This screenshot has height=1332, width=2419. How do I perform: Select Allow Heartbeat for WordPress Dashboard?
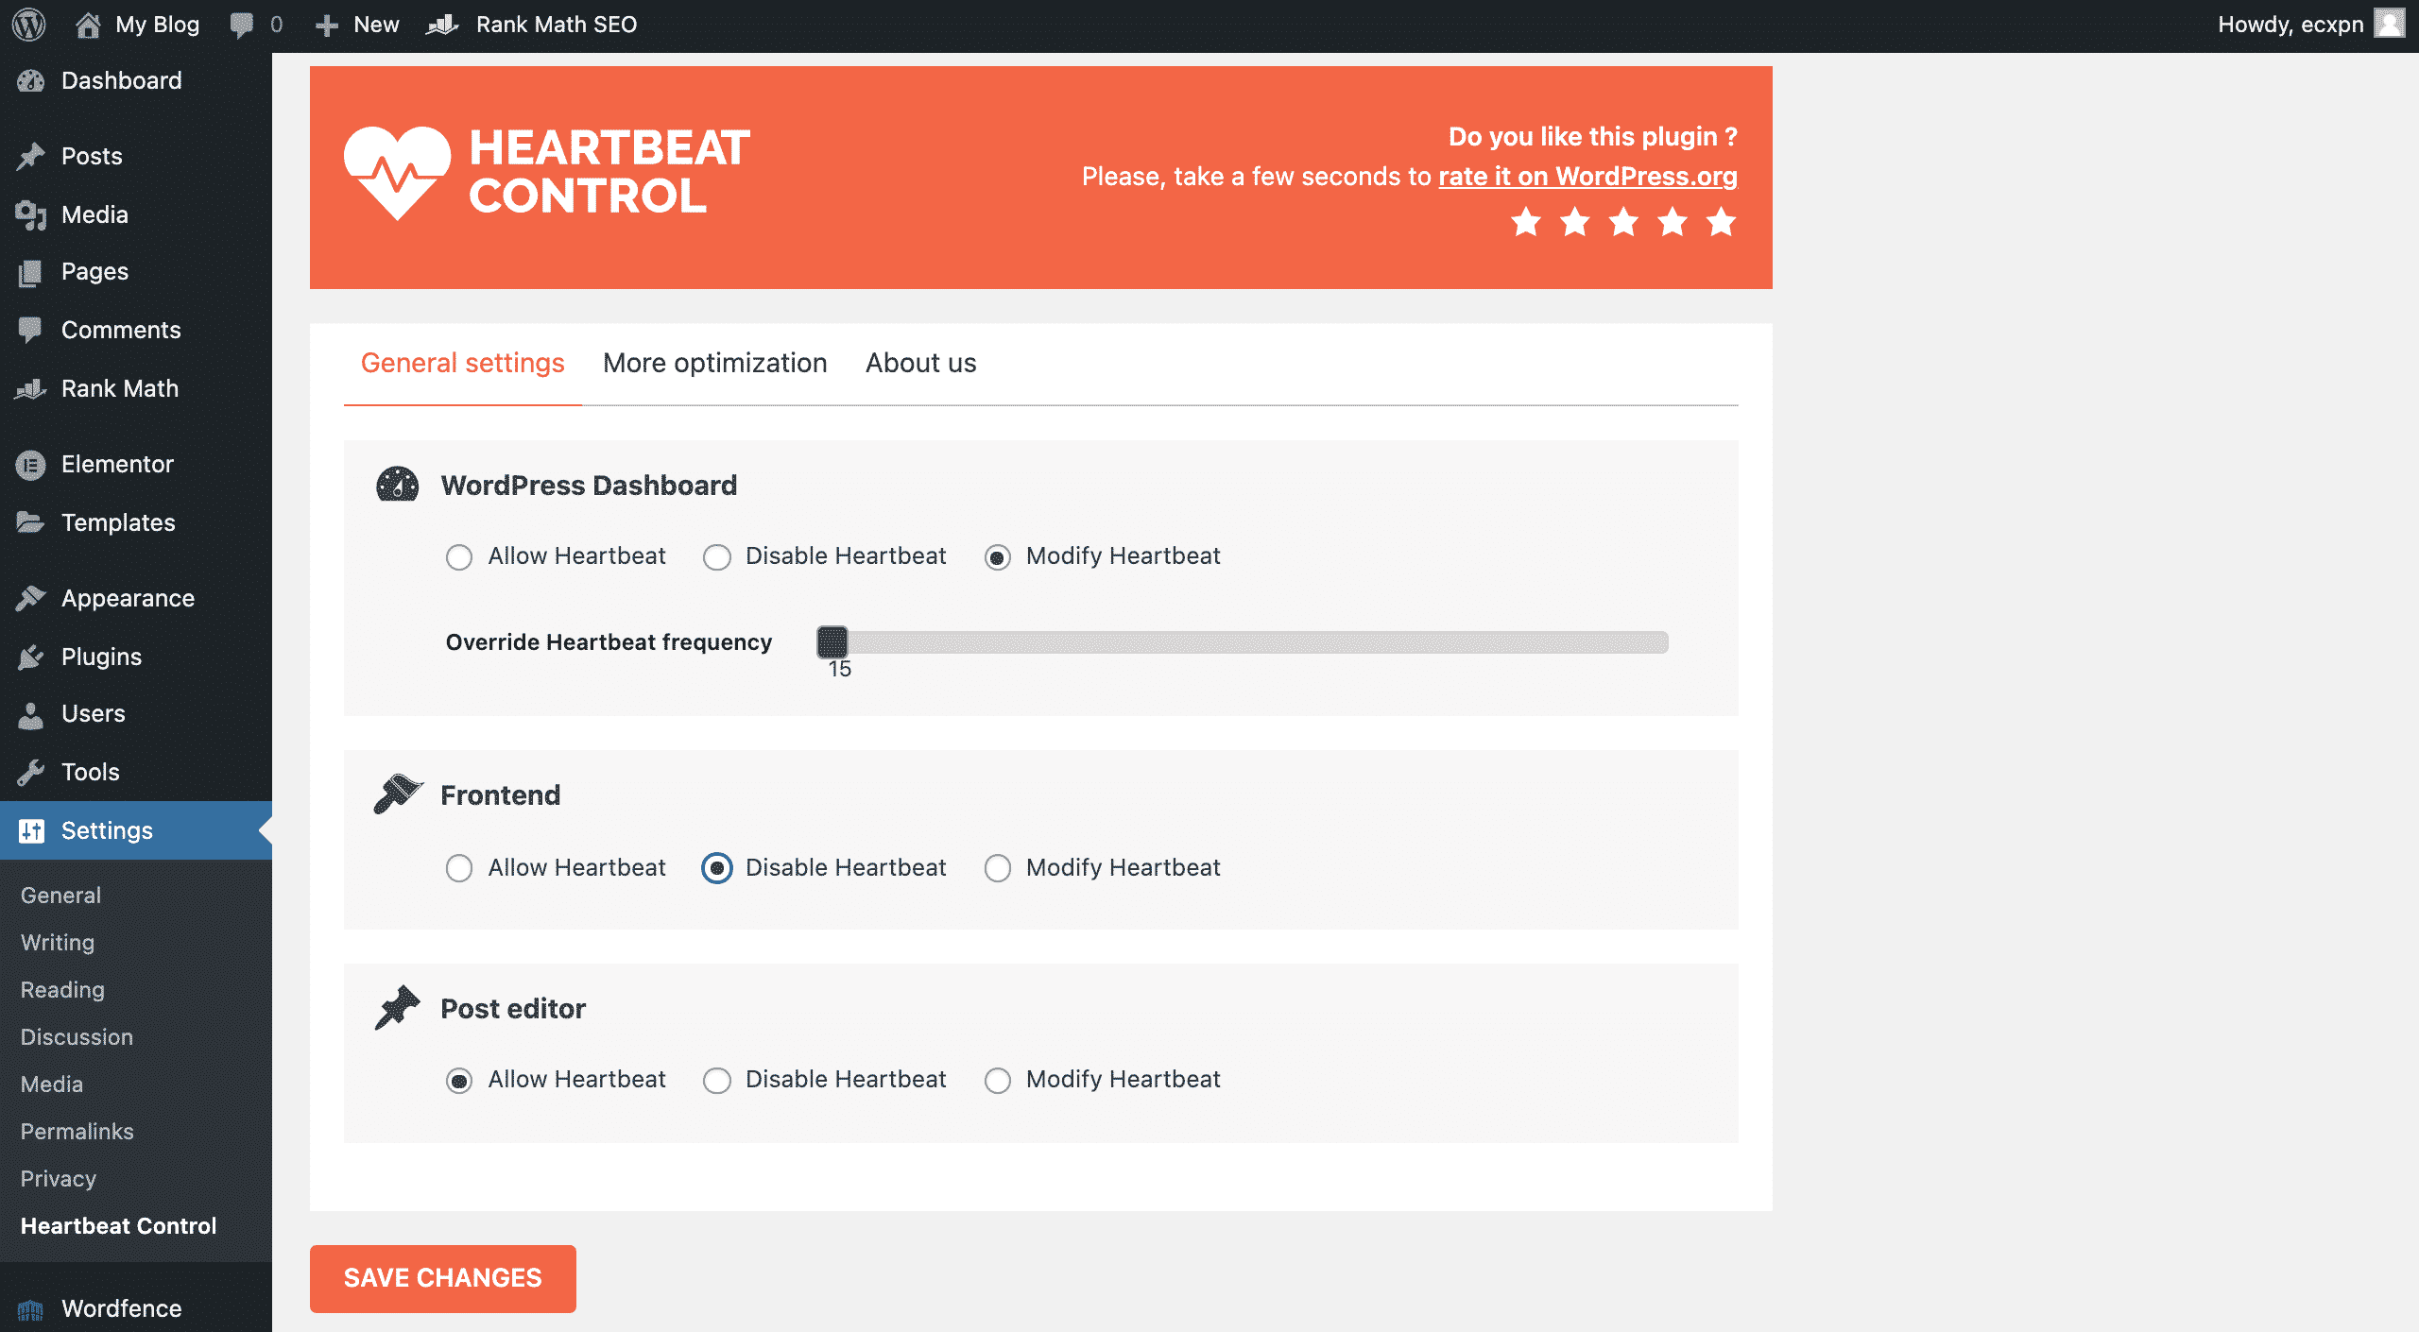coord(459,557)
